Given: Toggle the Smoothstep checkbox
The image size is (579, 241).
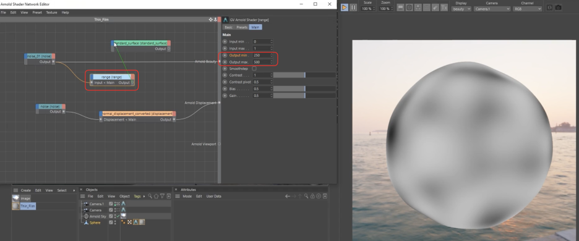Looking at the screenshot, I should [254, 69].
